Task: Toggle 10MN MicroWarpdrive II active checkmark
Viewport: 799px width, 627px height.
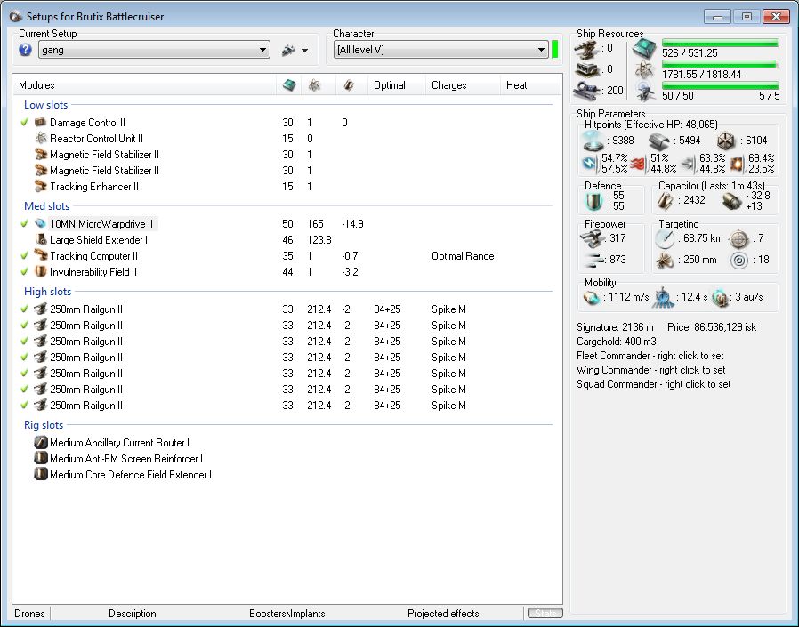Action: click(x=24, y=223)
